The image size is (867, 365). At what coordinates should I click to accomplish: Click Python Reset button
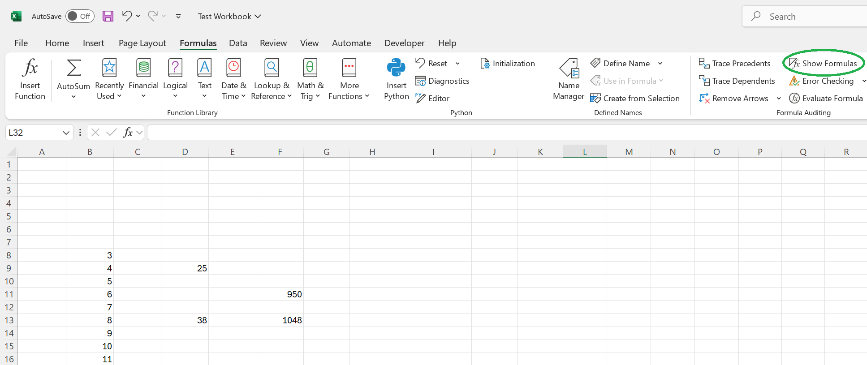tap(431, 64)
